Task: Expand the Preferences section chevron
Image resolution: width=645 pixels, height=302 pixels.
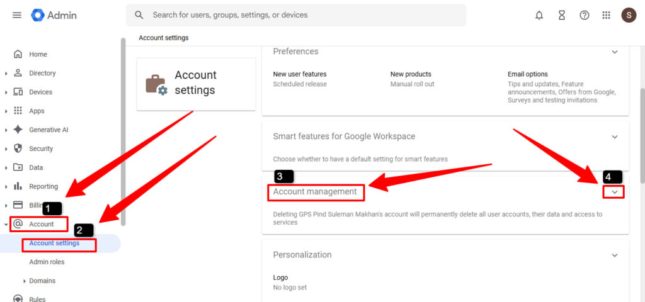Action: coord(615,52)
